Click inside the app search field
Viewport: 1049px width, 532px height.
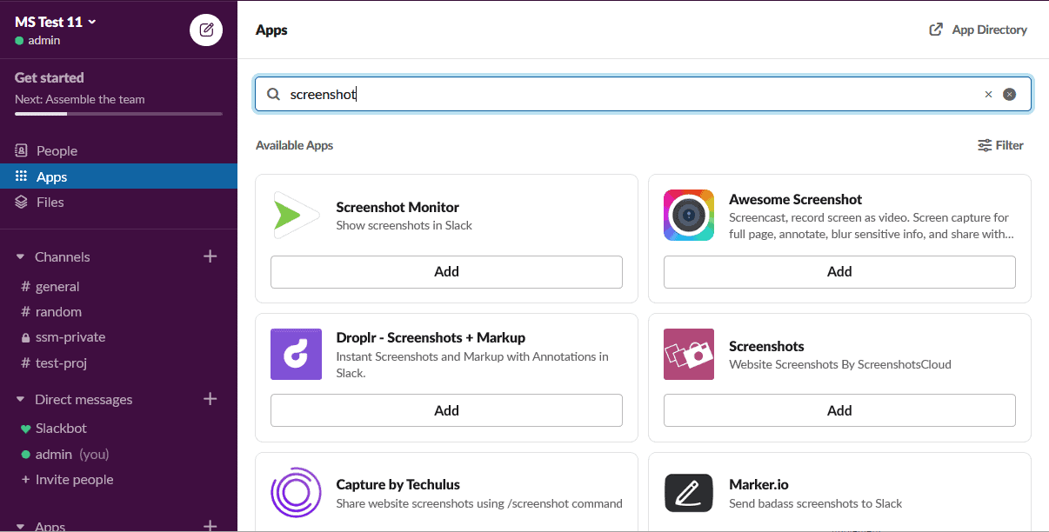pos(609,94)
